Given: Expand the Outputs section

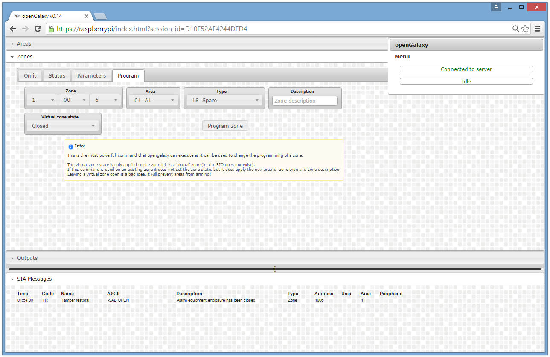Looking at the screenshot, I should [27, 258].
